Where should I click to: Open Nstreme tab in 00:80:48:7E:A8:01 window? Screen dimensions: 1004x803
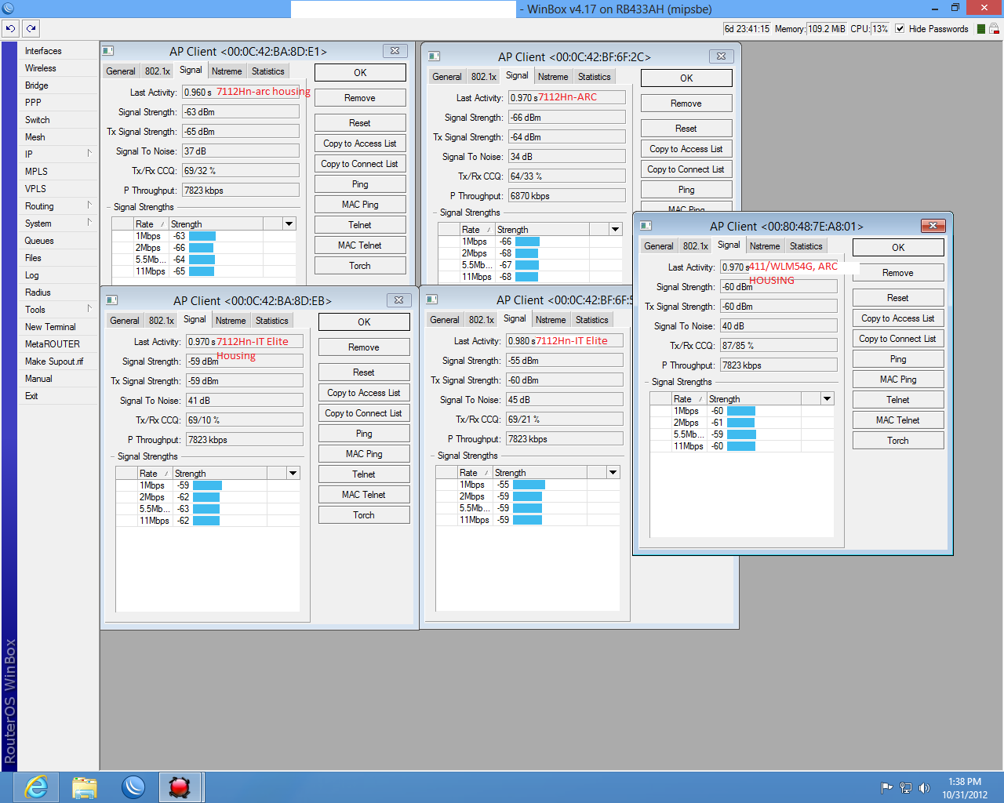(765, 246)
